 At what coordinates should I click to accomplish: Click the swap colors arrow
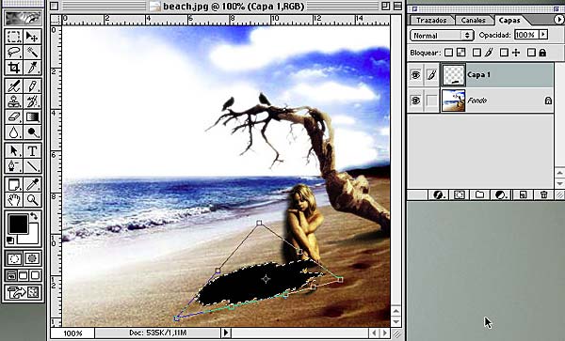pyautogui.click(x=34, y=216)
